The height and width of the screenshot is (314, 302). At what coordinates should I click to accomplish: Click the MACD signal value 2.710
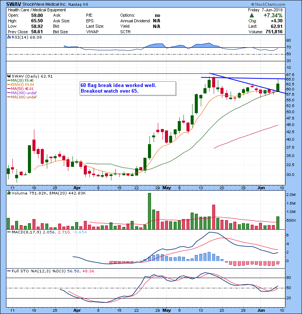(x=64, y=232)
